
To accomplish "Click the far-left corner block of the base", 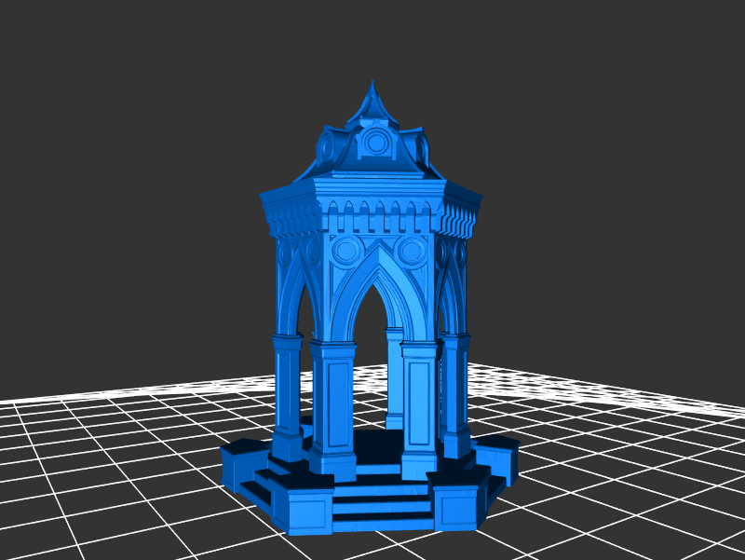I will (x=242, y=461).
